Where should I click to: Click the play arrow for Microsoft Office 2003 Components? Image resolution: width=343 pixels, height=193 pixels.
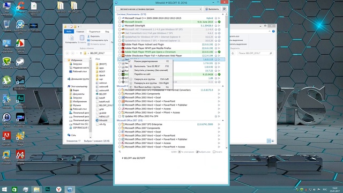click(x=219, y=94)
